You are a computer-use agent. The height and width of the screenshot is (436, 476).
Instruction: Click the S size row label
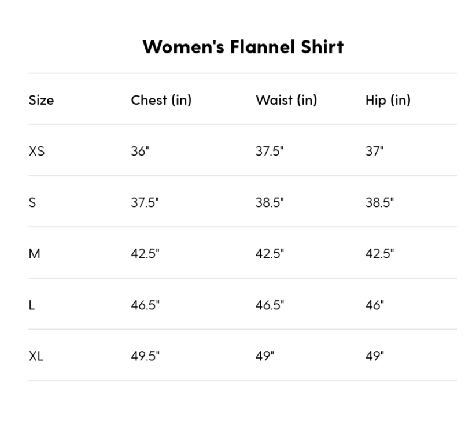click(32, 203)
